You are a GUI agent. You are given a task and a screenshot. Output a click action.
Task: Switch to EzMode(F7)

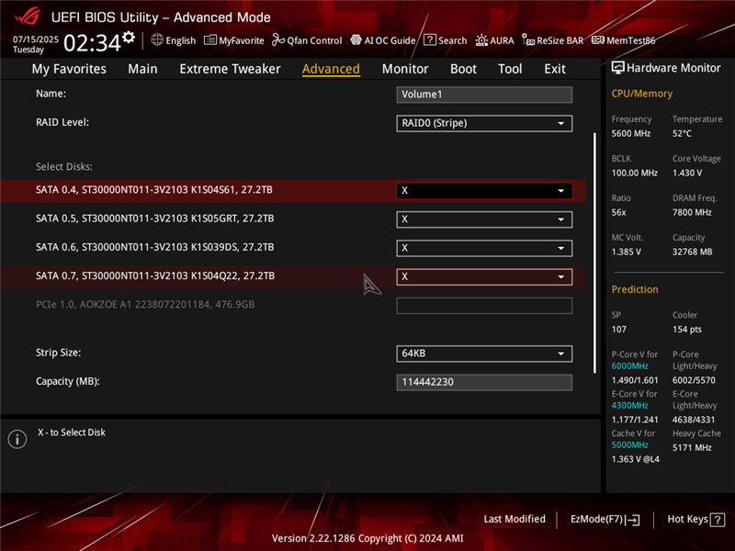[x=605, y=519]
